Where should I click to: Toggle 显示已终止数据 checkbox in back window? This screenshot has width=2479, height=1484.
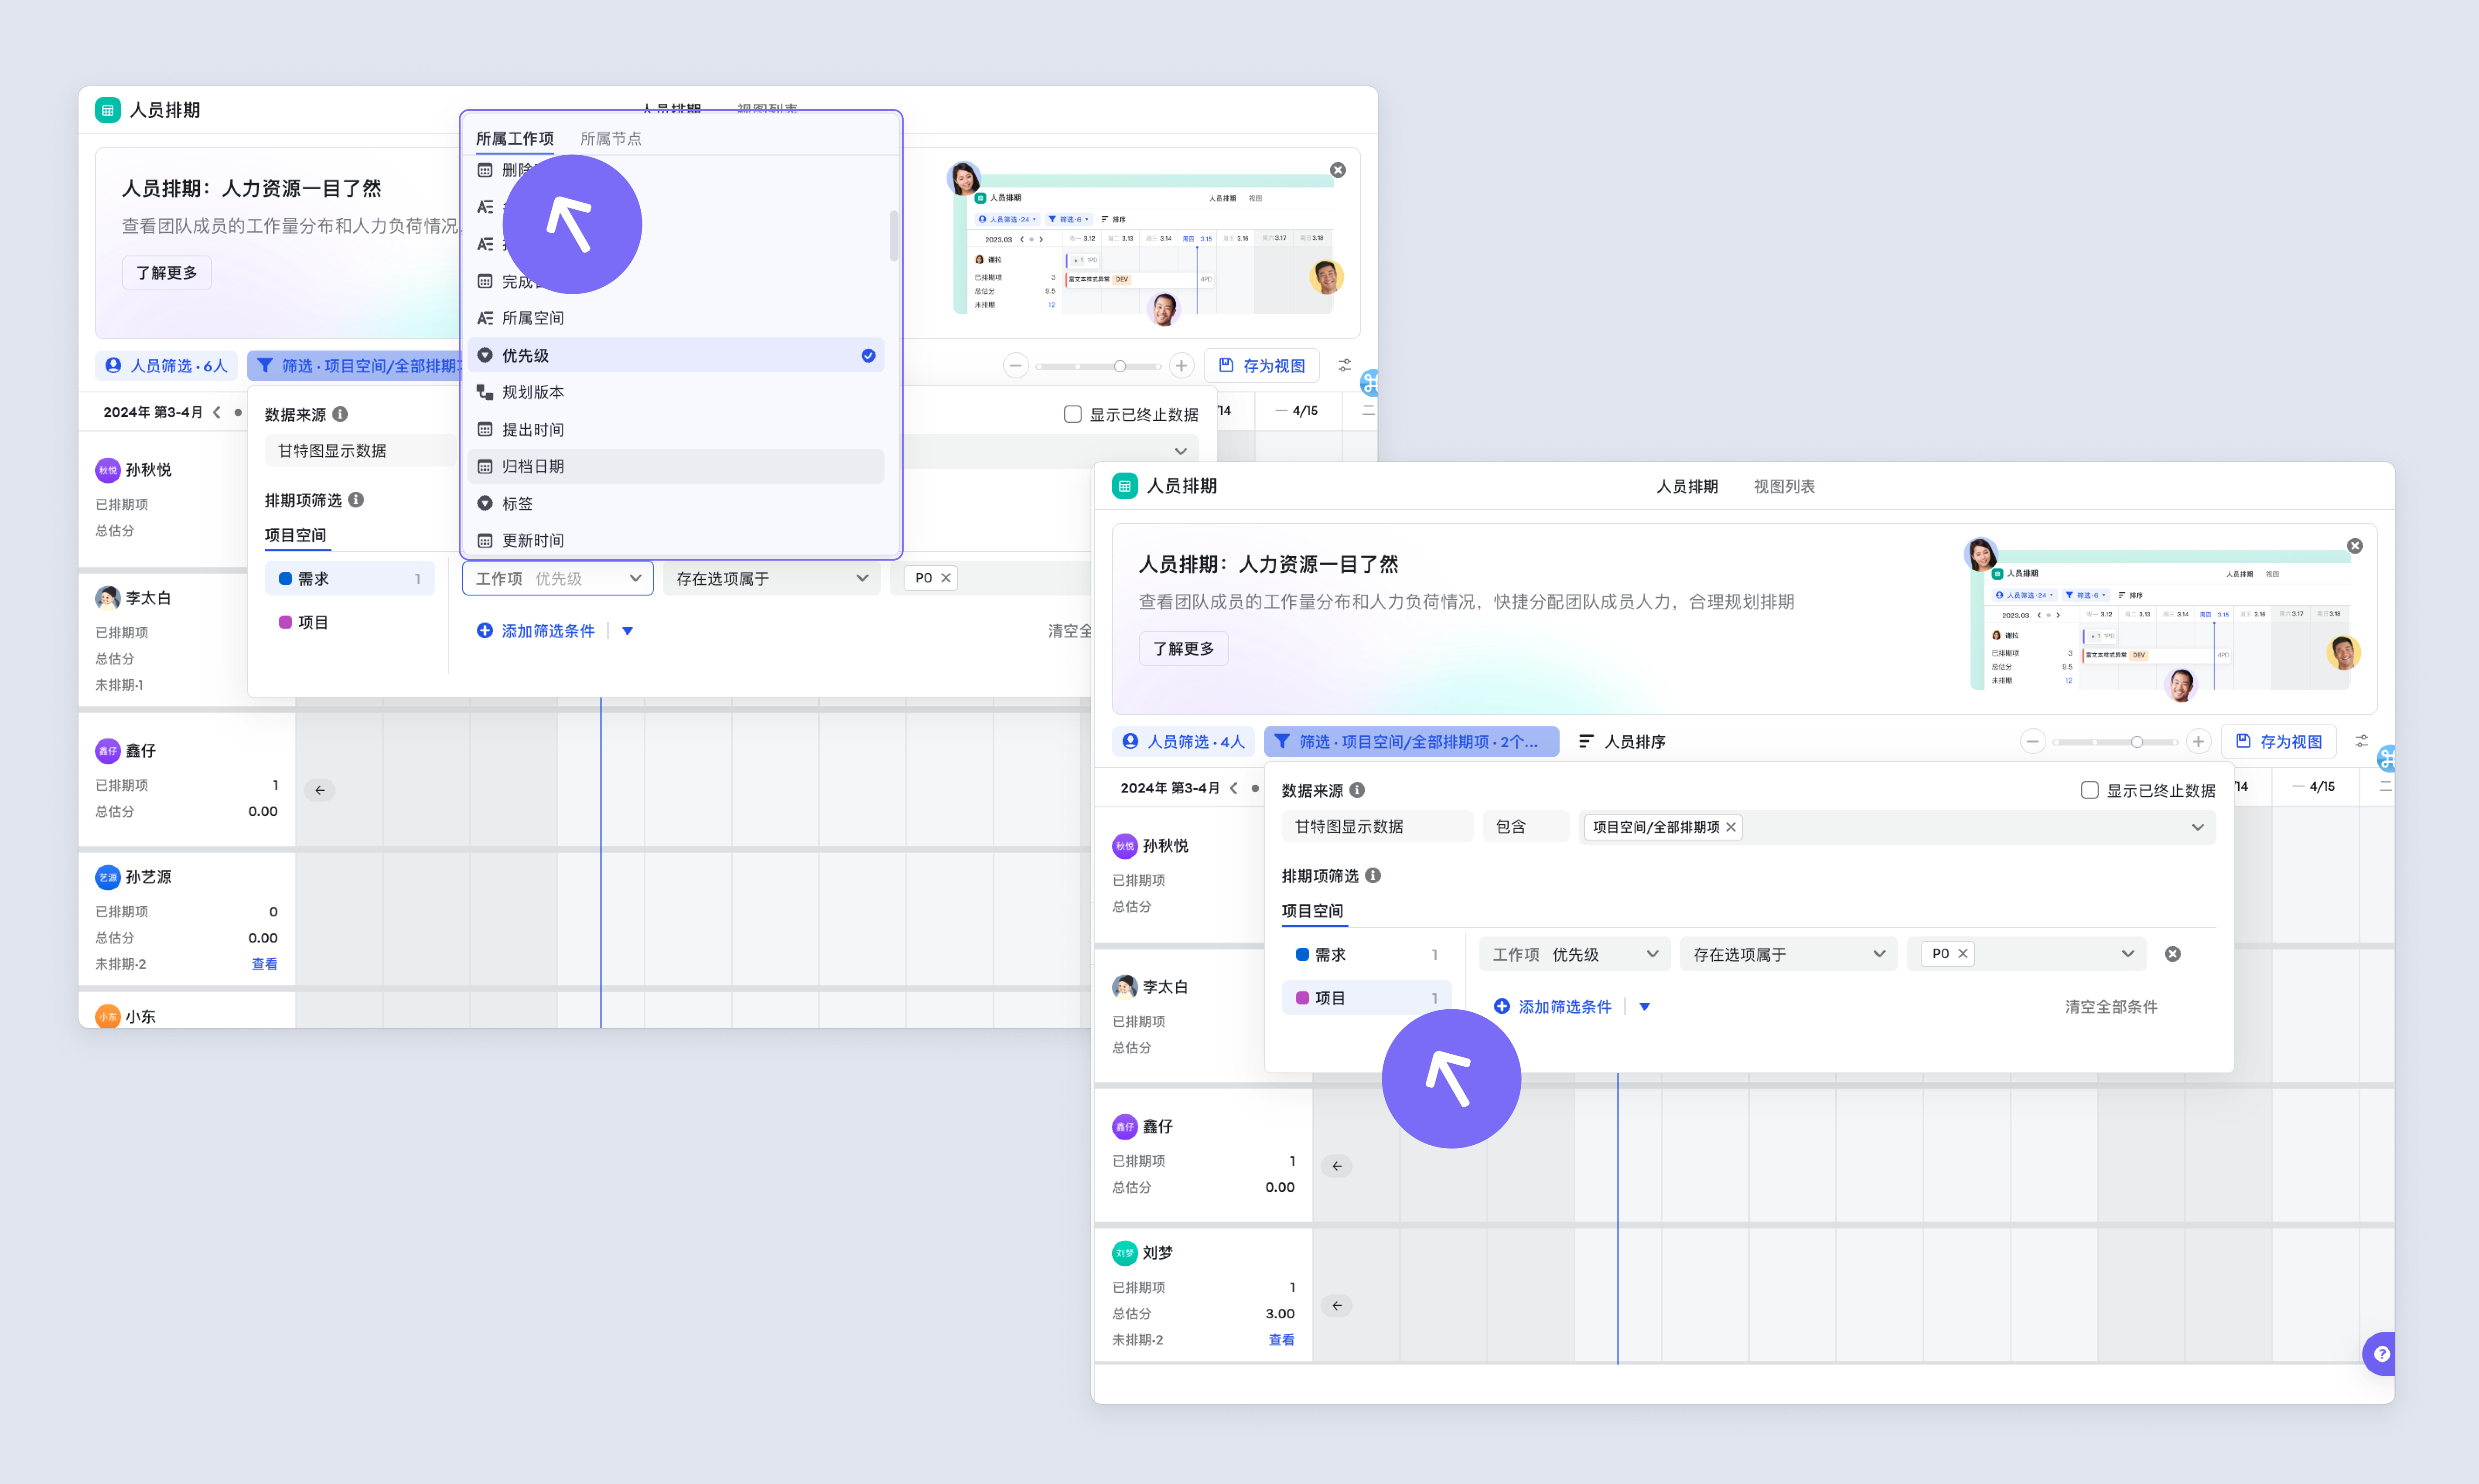[1072, 414]
